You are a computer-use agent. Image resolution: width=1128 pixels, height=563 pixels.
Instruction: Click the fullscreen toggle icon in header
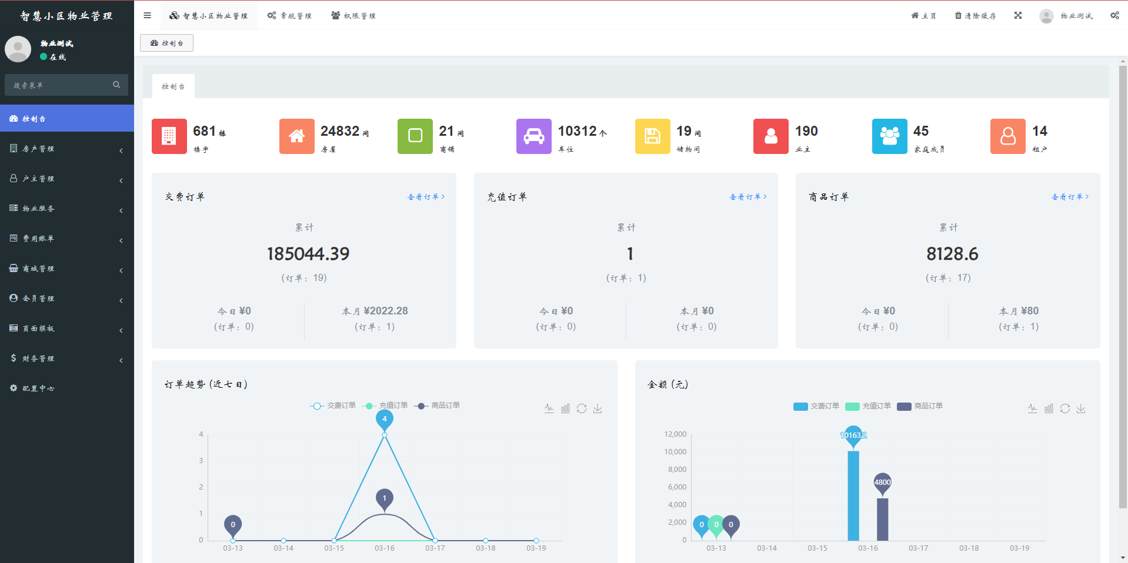(1017, 15)
